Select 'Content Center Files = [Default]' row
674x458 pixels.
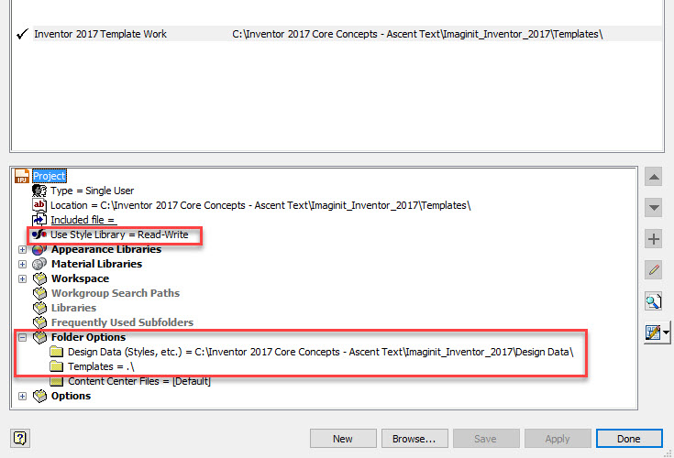tap(139, 381)
